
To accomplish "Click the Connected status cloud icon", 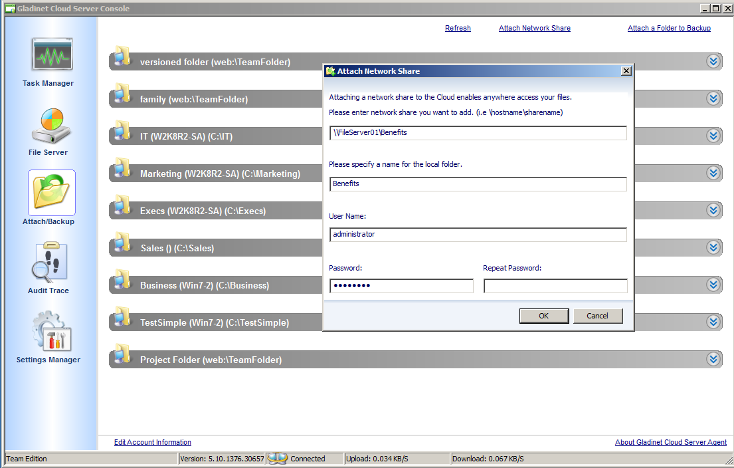I will tap(277, 458).
